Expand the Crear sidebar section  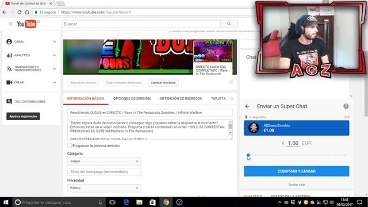click(x=55, y=83)
